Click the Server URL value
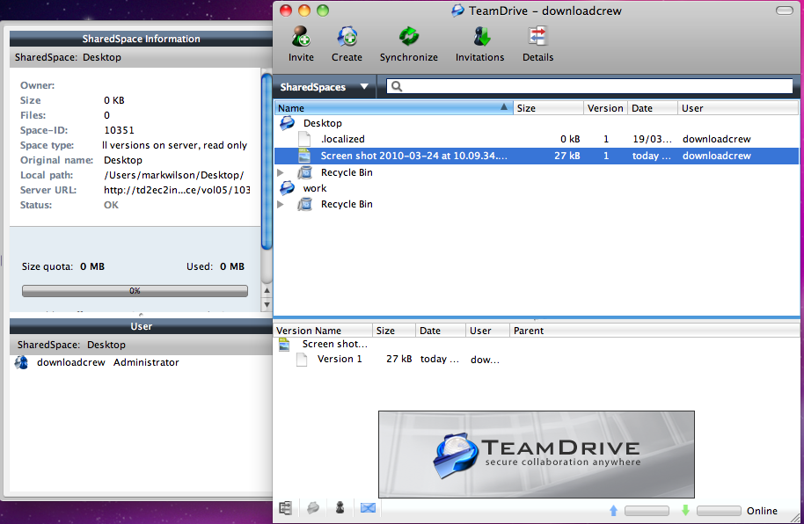This screenshot has height=524, width=804. click(x=177, y=190)
